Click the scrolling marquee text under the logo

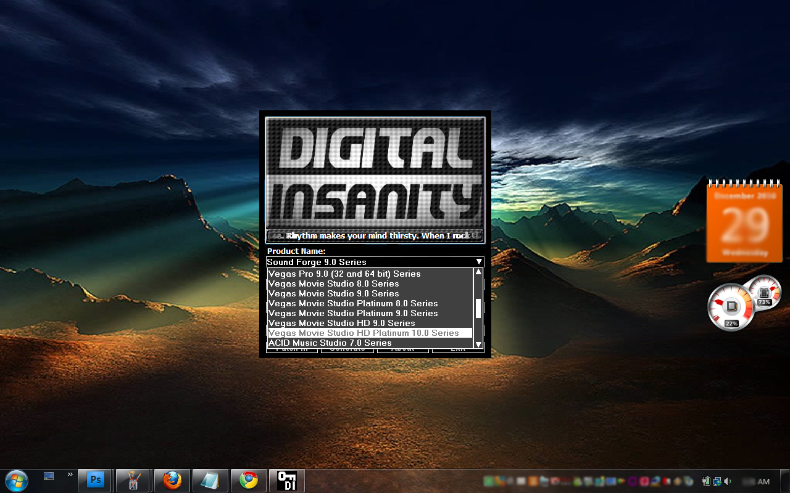375,236
